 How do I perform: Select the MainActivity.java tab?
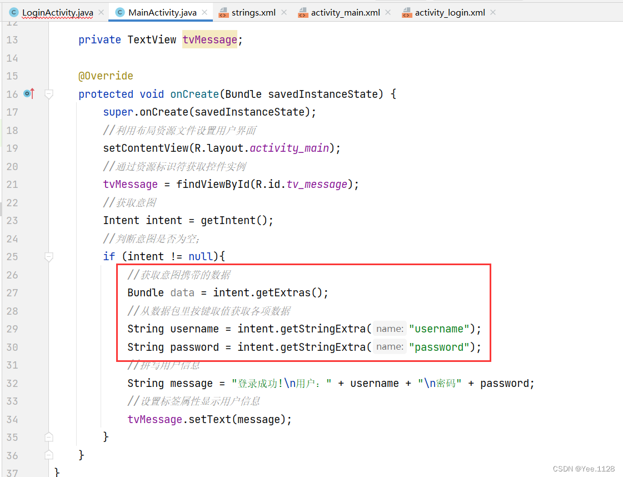(x=162, y=12)
